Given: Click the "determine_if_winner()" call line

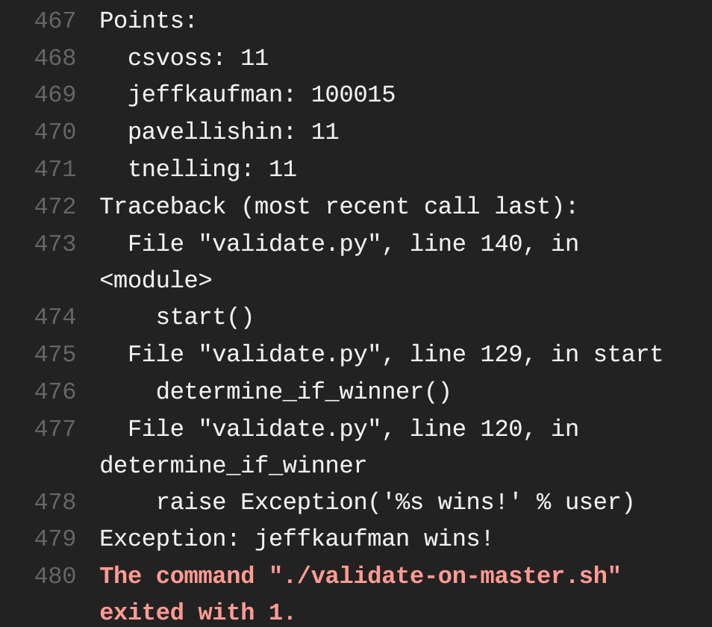Looking at the screenshot, I should 303,392.
